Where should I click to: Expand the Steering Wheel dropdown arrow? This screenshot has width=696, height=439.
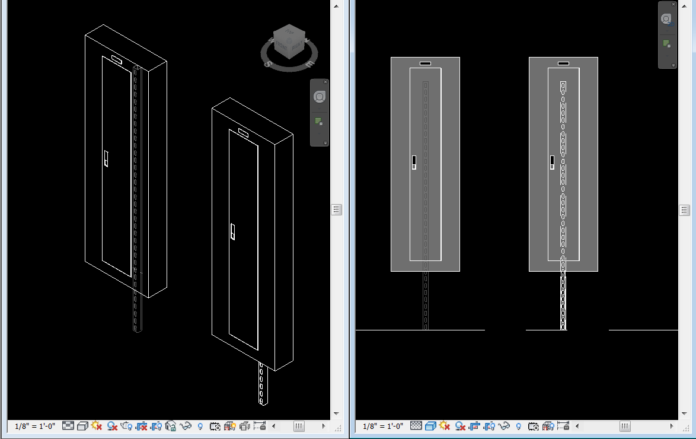coord(320,109)
